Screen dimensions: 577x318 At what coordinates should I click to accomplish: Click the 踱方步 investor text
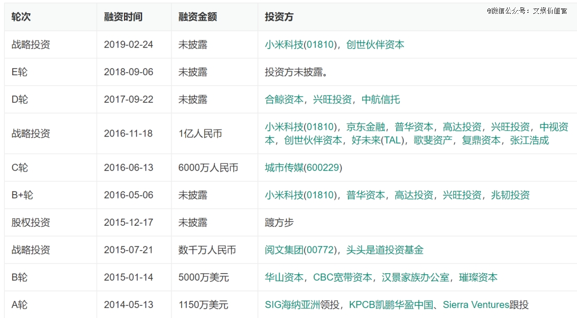[279, 222]
